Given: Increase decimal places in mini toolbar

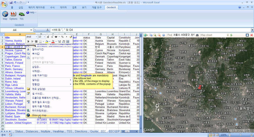Looking at the screenshot, I should pyautogui.click(x=59, y=42).
